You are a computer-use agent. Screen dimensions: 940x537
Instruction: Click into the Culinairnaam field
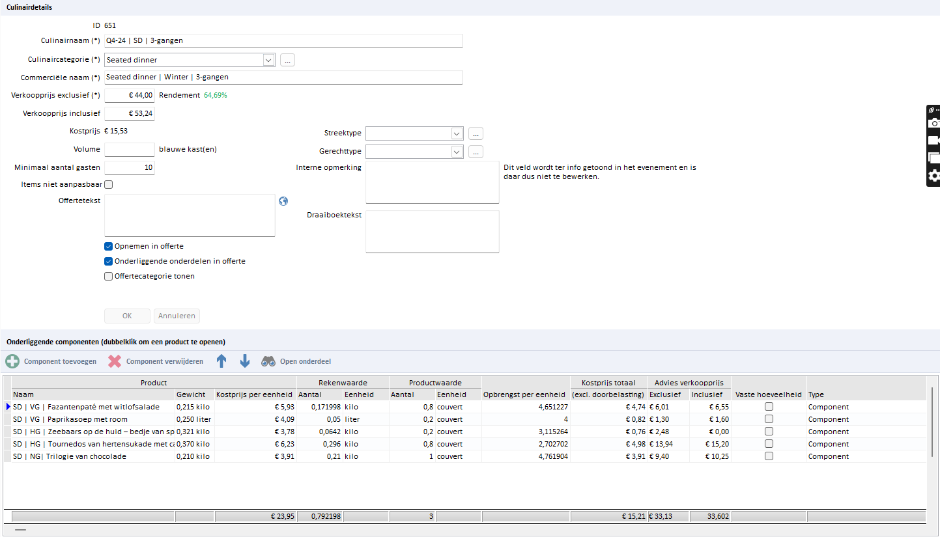(x=283, y=41)
